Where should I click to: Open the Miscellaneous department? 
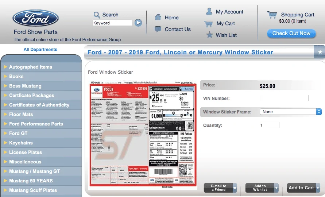[x=25, y=162]
